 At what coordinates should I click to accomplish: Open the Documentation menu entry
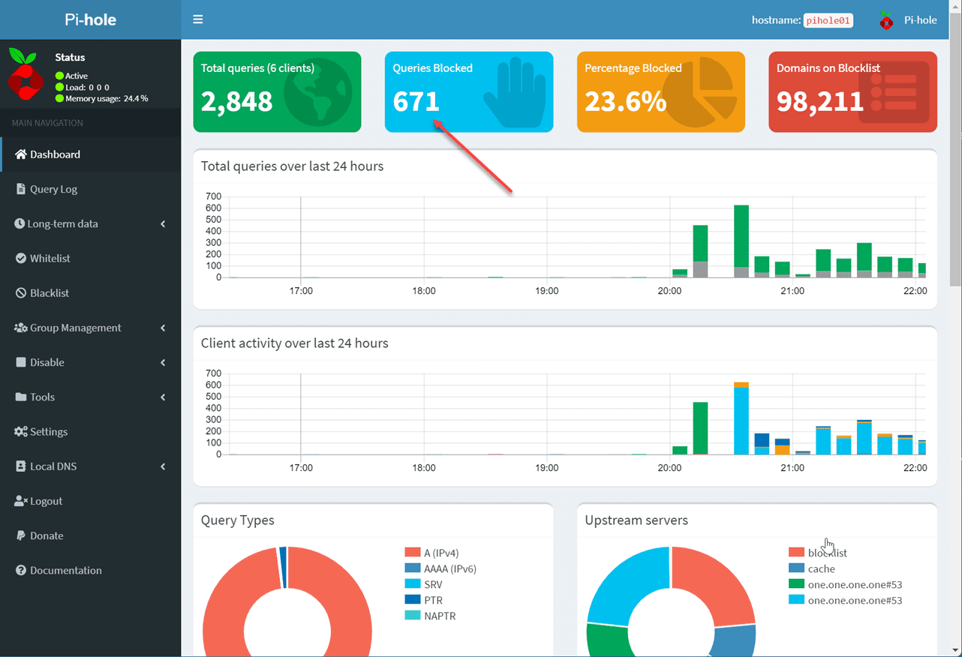pos(65,570)
